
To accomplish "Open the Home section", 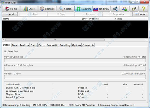I will click(11, 9).
